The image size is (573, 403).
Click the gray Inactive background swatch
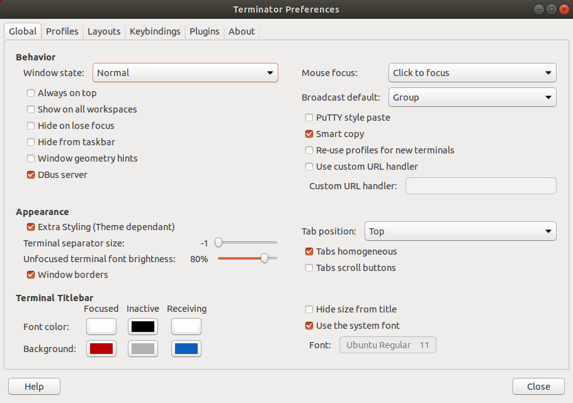[143, 348]
